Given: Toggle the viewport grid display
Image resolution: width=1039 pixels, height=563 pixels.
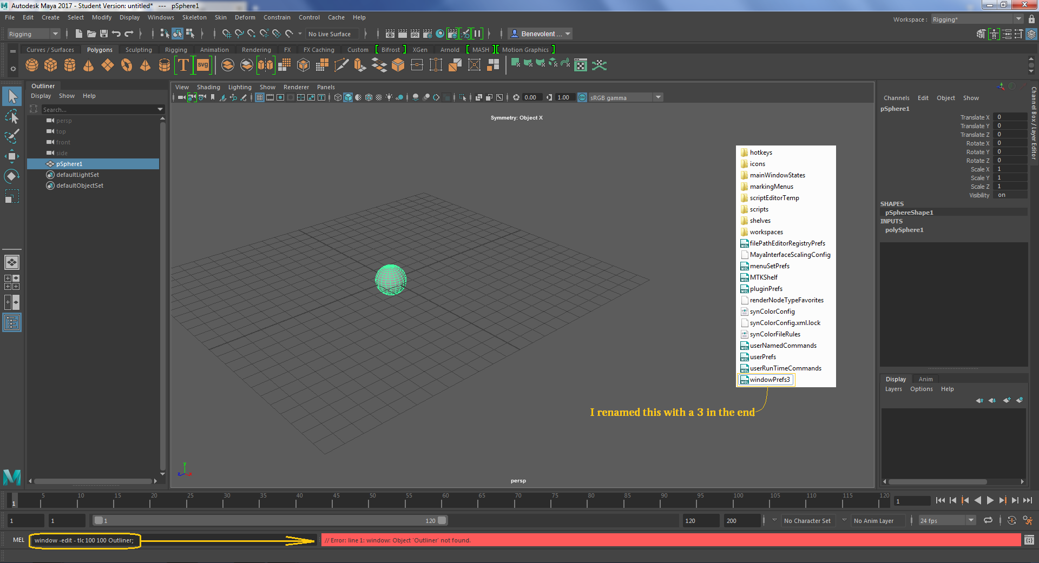Looking at the screenshot, I should tap(260, 97).
